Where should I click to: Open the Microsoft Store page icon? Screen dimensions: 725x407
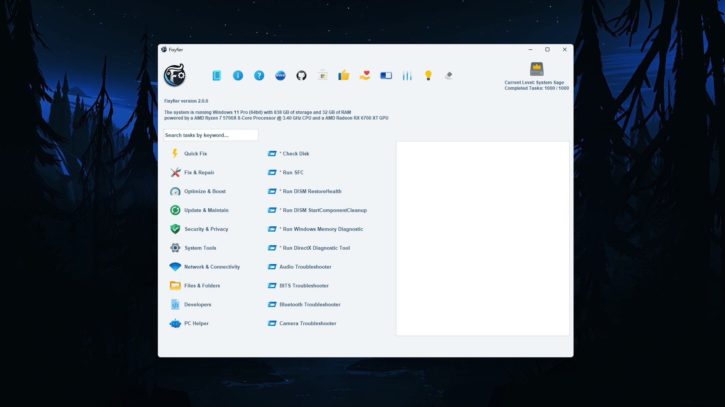pos(323,75)
